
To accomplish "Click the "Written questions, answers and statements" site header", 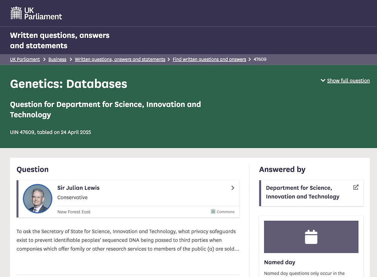I will (x=60, y=40).
